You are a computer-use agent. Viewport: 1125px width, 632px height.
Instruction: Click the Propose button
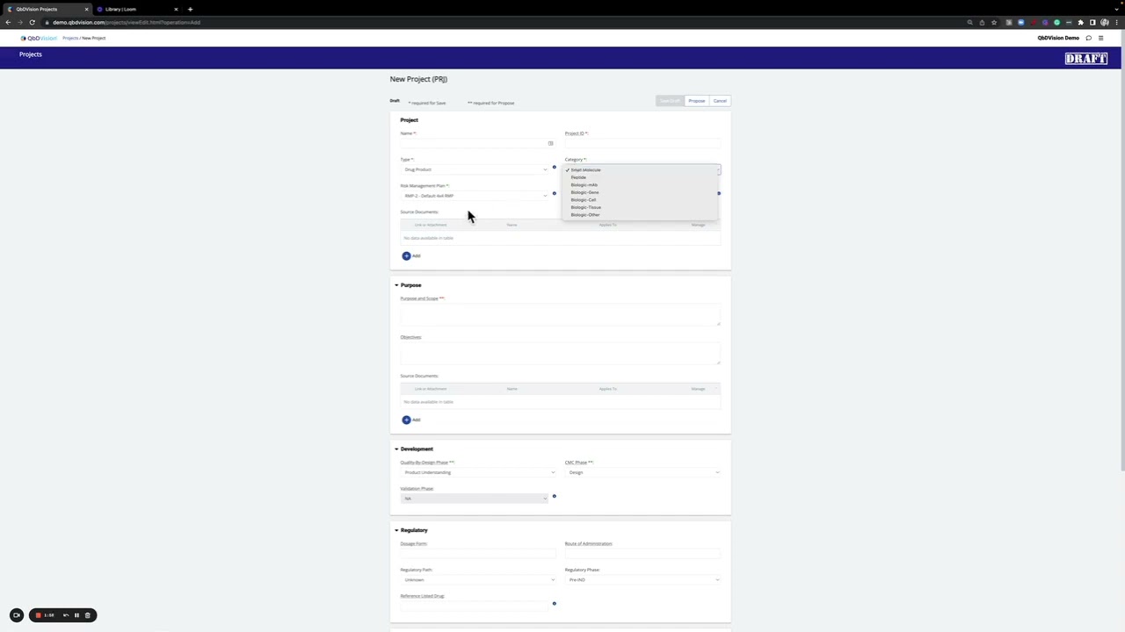click(696, 101)
